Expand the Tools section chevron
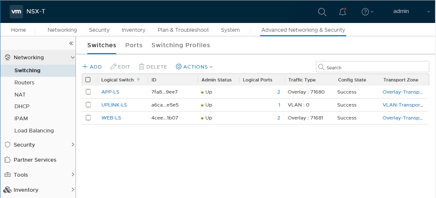436x198 pixels. tap(73, 175)
